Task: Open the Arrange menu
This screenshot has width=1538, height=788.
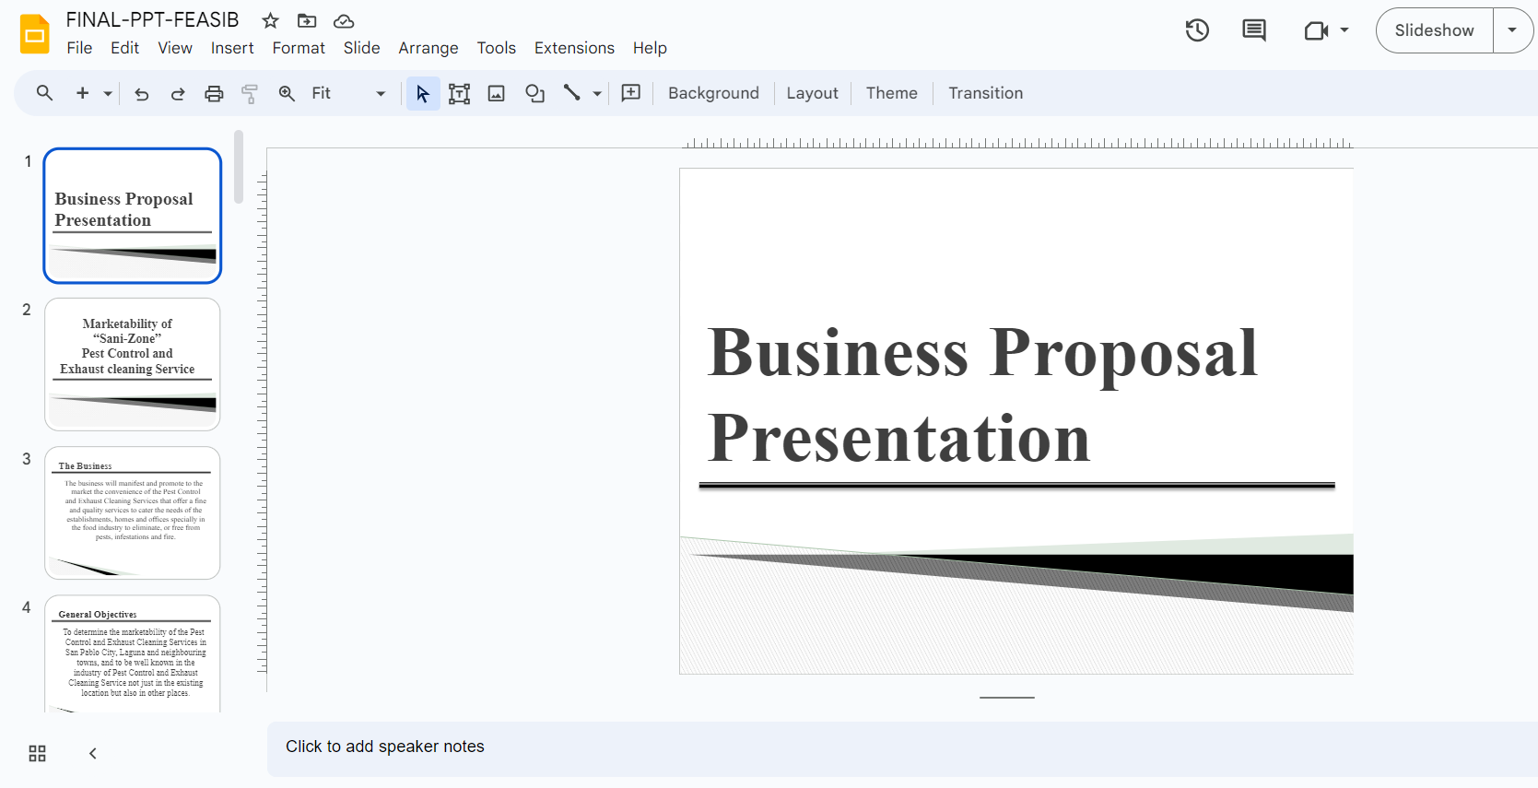Action: pyautogui.click(x=429, y=48)
